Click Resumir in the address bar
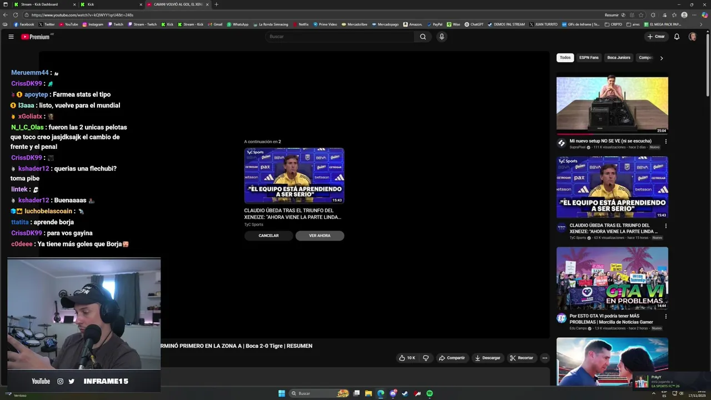The height and width of the screenshot is (400, 711). [x=612, y=15]
